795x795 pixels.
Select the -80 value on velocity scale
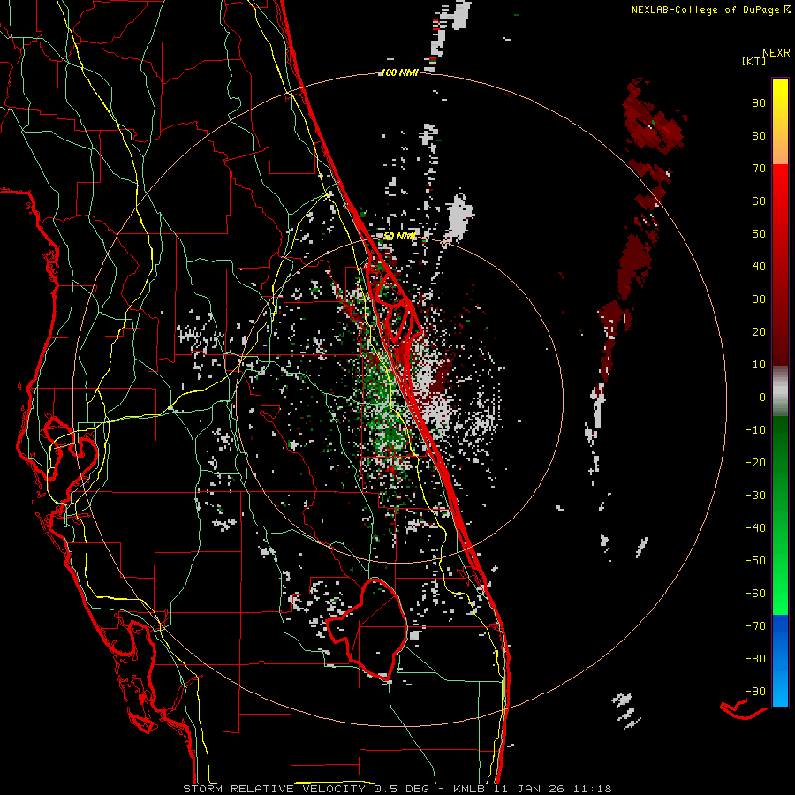pyautogui.click(x=755, y=659)
